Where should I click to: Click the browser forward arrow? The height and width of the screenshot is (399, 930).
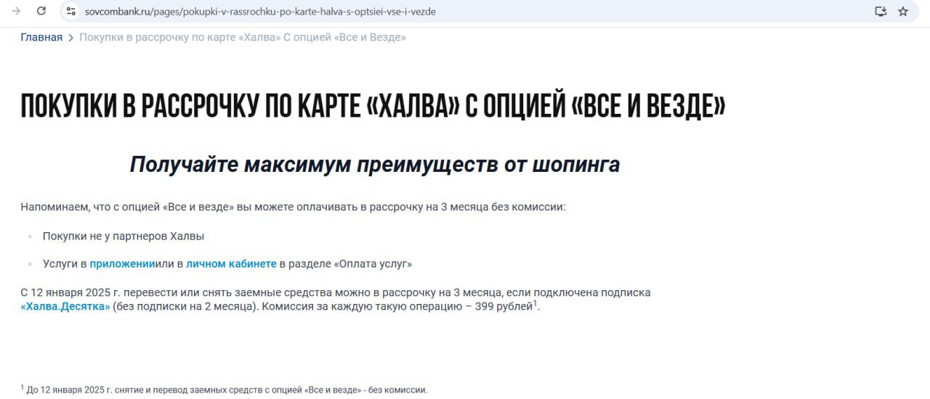(16, 11)
